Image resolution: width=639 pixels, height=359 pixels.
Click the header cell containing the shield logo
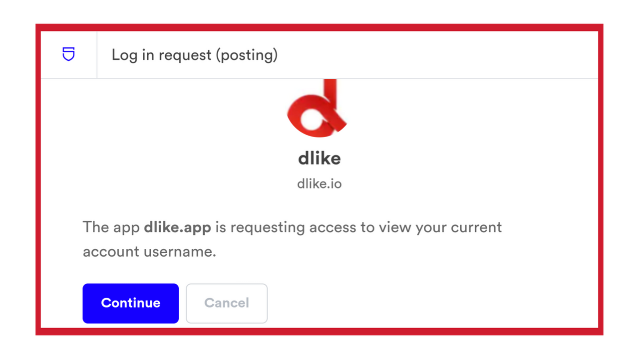point(69,55)
